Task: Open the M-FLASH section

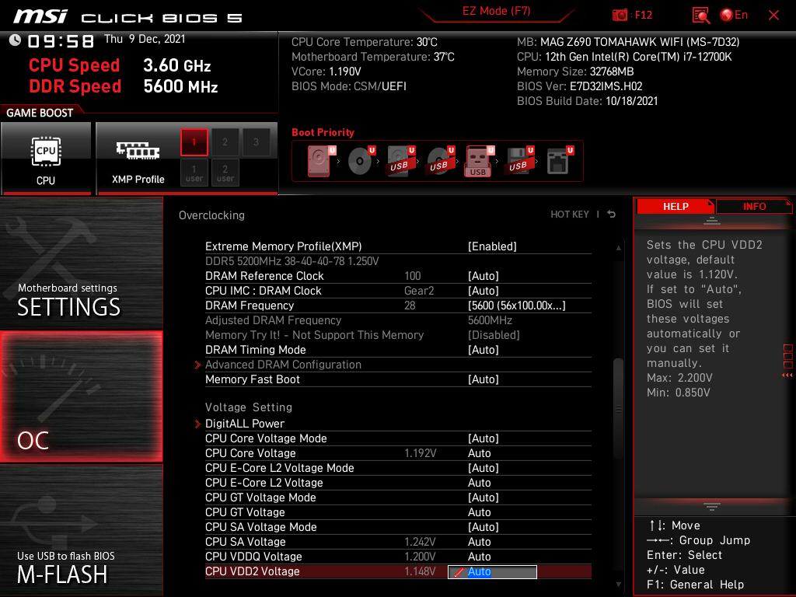Action: [81, 530]
